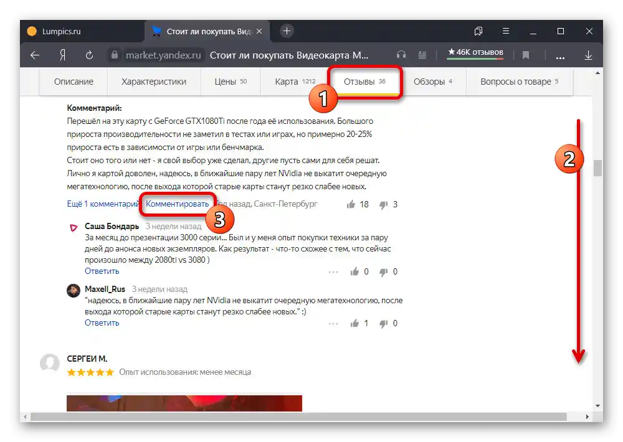
Task: Reload the page with the refresh icon
Action: tap(89, 55)
